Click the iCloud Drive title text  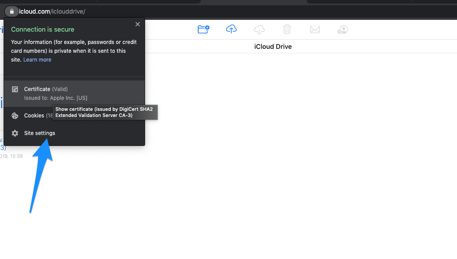pos(273,47)
